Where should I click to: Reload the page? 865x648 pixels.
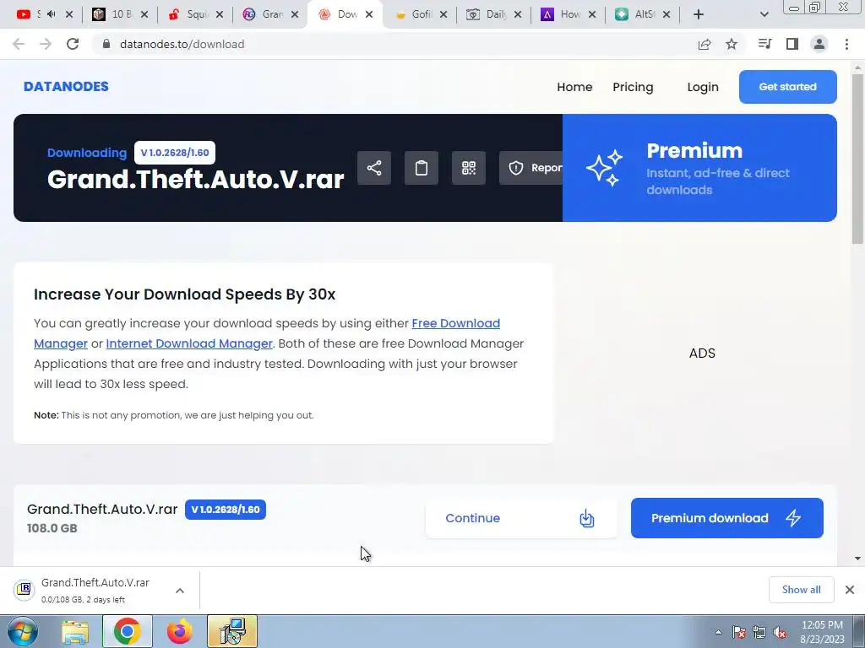pos(73,44)
